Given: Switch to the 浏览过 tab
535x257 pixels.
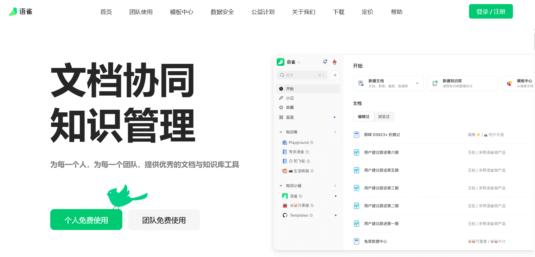Looking at the screenshot, I should point(384,117).
